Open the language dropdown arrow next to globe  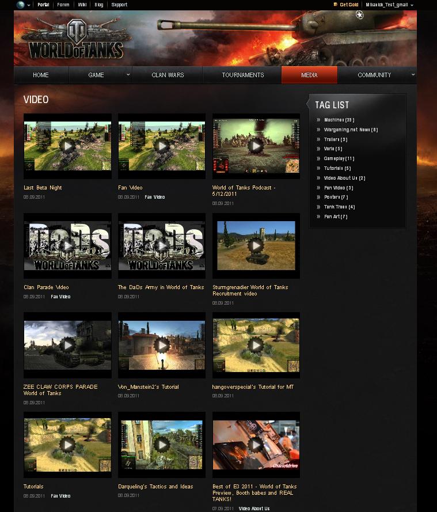[x=29, y=5]
